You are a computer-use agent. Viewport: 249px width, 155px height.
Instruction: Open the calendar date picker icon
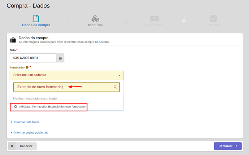(x=60, y=58)
